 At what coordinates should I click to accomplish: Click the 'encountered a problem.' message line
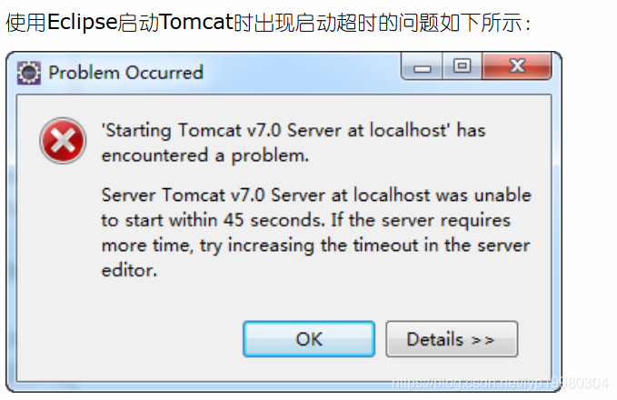(205, 155)
